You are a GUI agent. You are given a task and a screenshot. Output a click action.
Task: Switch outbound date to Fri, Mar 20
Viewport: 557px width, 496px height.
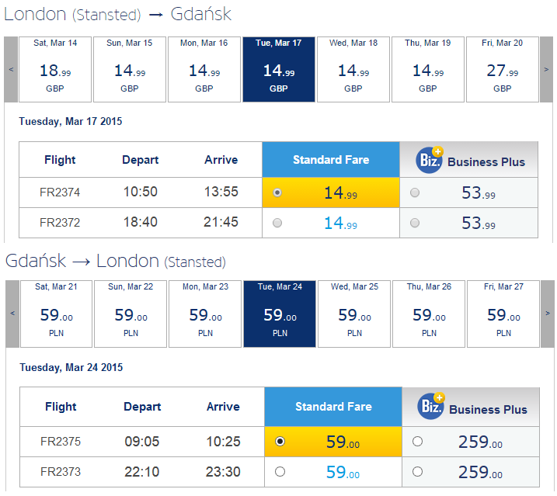pyautogui.click(x=503, y=70)
